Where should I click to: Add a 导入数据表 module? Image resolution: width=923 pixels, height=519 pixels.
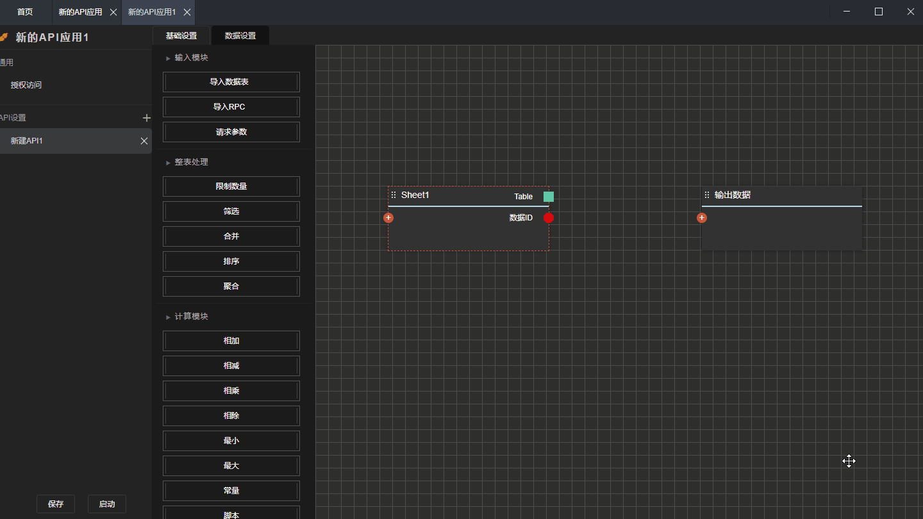[x=231, y=82]
